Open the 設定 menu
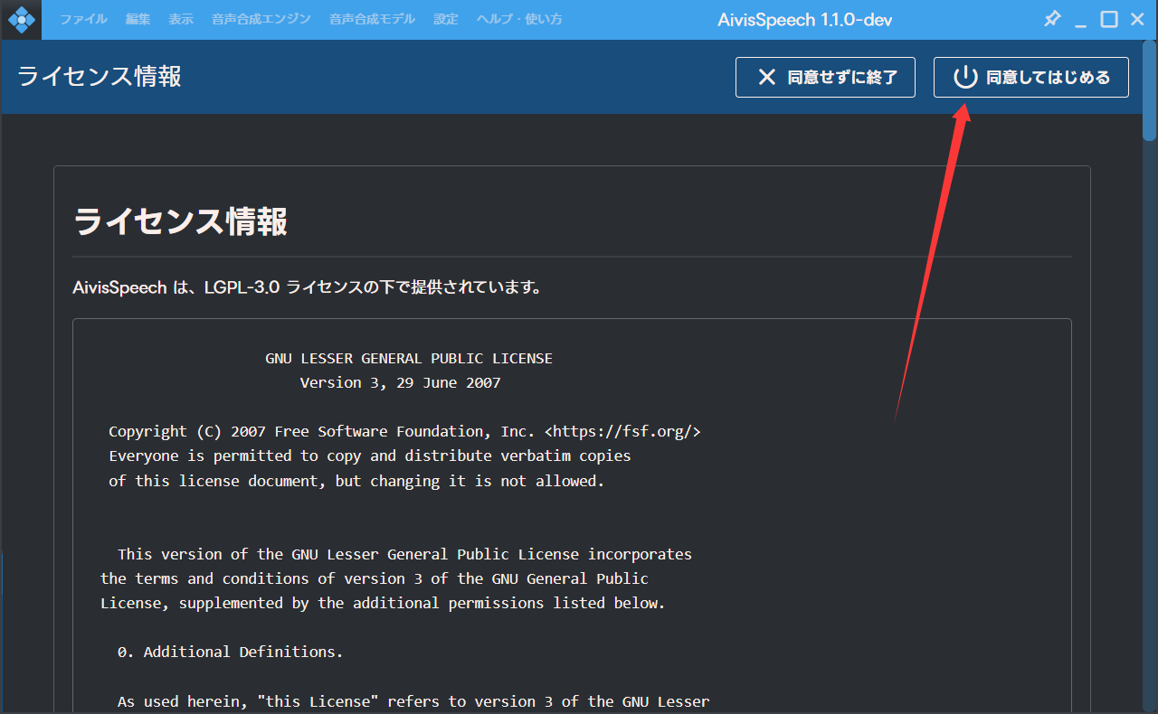The image size is (1158, 714). 446,19
